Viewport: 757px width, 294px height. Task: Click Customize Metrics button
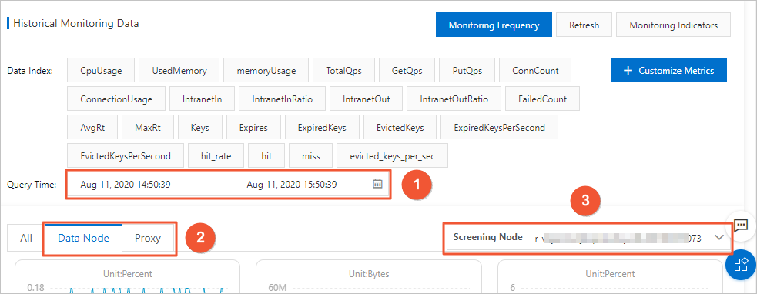coord(668,71)
